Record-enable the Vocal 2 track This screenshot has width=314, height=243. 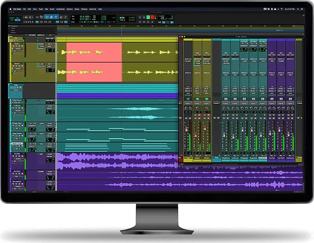[208, 115]
